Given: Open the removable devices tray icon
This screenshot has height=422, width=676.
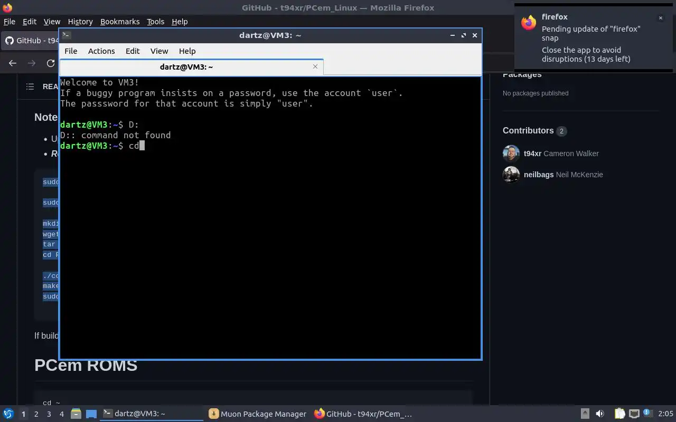Looking at the screenshot, I should pos(585,414).
